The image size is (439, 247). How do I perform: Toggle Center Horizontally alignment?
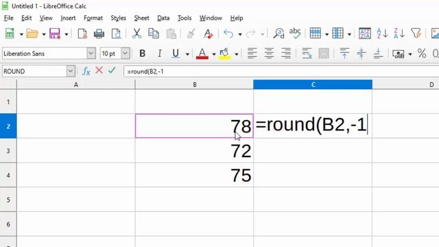click(x=269, y=54)
